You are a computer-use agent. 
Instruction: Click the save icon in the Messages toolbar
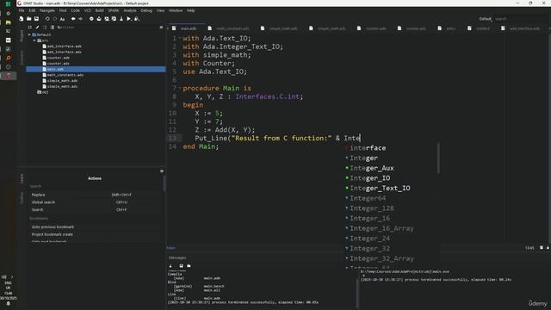(182, 266)
